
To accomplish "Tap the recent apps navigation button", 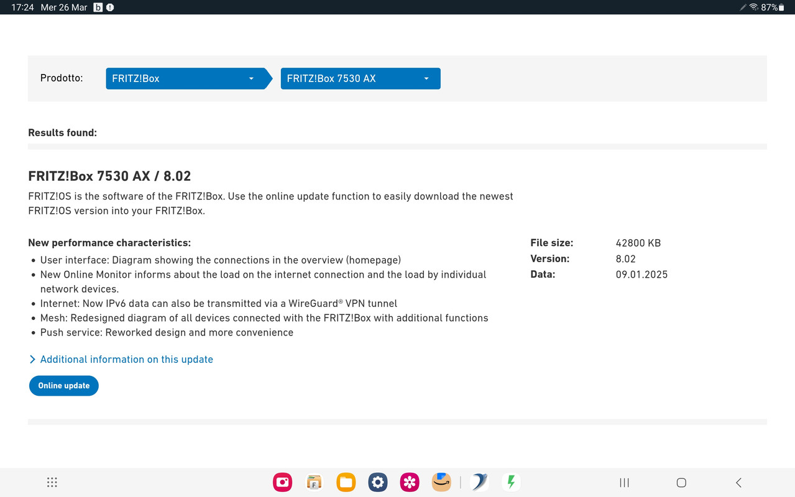I will [x=625, y=483].
